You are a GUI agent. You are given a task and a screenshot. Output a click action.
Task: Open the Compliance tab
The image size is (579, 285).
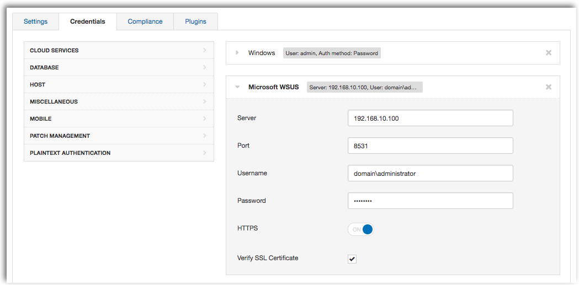(145, 21)
